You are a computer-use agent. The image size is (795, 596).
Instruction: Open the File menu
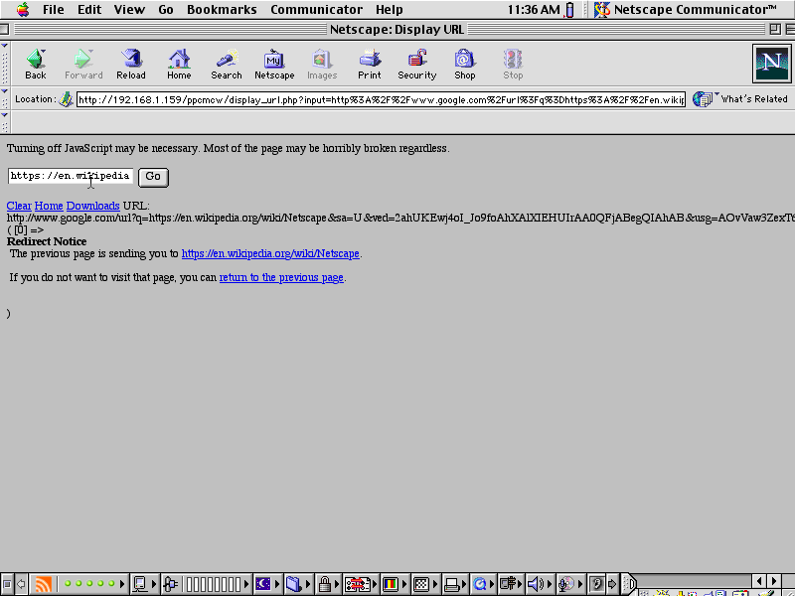tap(54, 9)
